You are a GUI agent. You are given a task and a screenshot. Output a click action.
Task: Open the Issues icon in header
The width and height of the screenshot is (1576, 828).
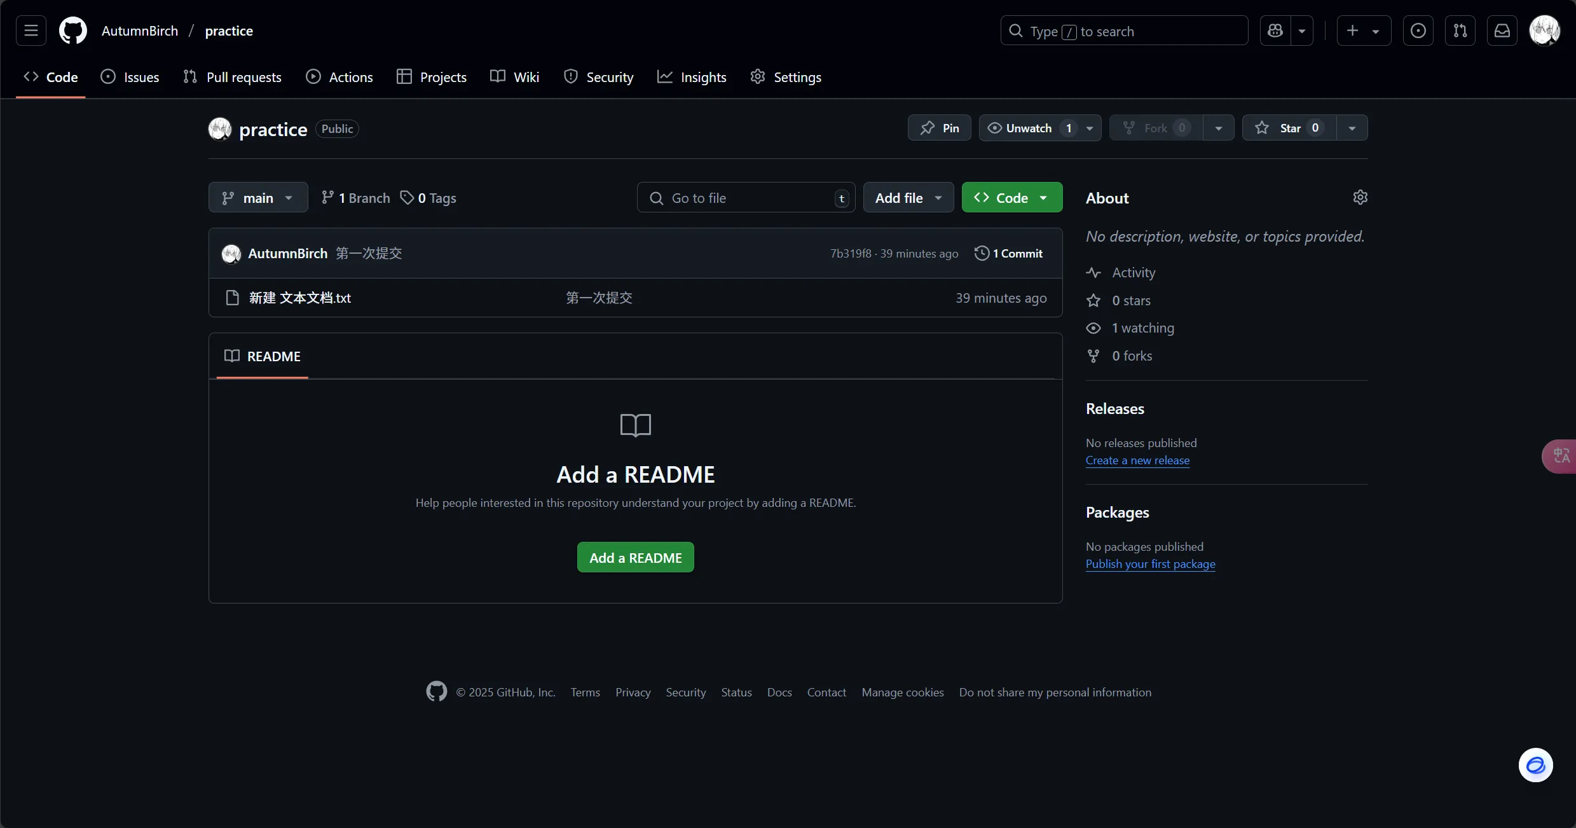(1418, 31)
